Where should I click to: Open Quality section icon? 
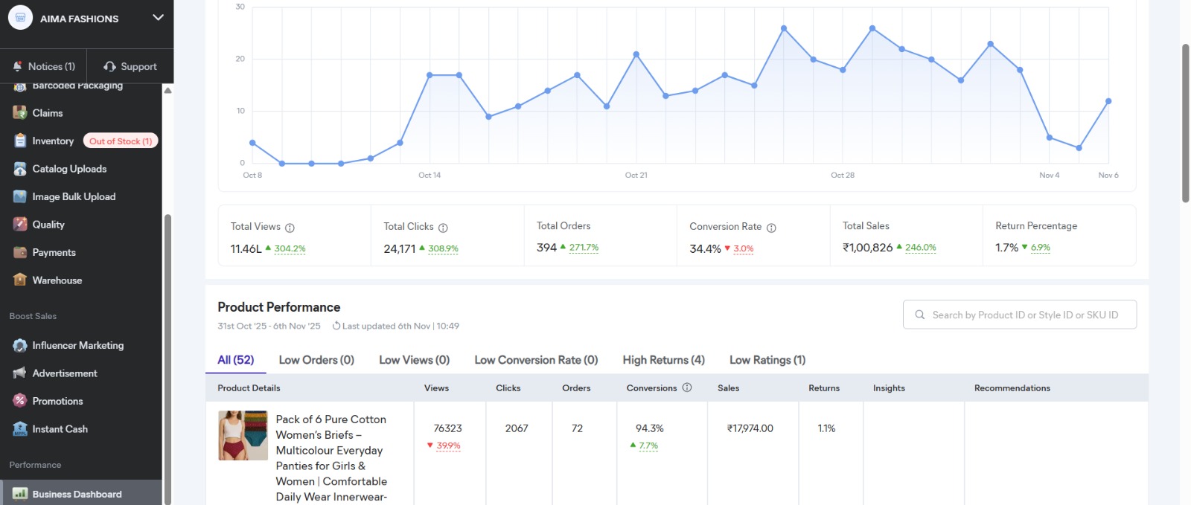pyautogui.click(x=20, y=225)
